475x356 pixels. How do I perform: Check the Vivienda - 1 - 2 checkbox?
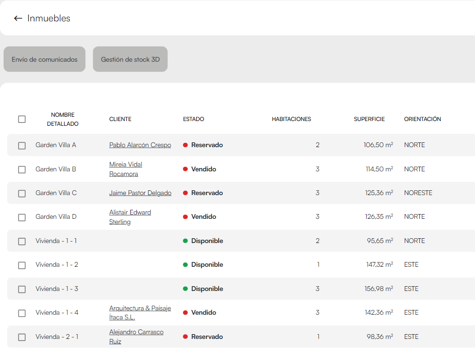coord(22,265)
